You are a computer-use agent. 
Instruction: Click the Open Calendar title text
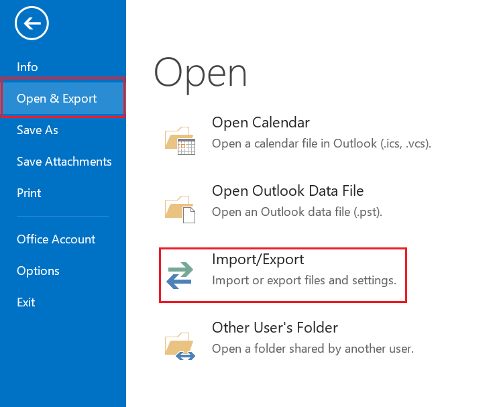coord(261,123)
